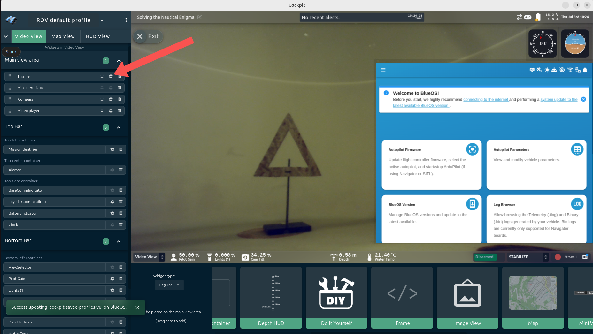Toggle the Disarmed arm switch
The height and width of the screenshot is (334, 593).
(x=484, y=257)
